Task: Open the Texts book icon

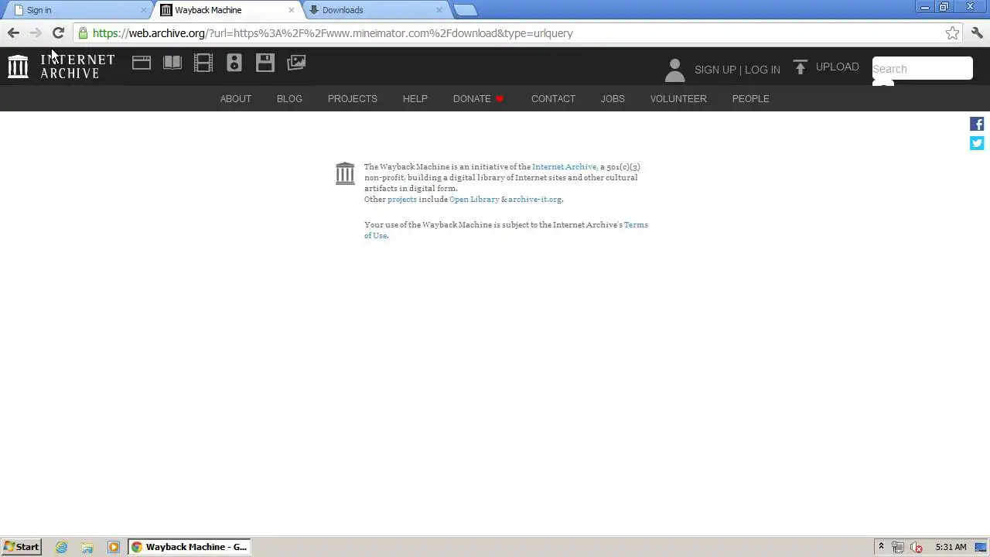Action: [172, 63]
